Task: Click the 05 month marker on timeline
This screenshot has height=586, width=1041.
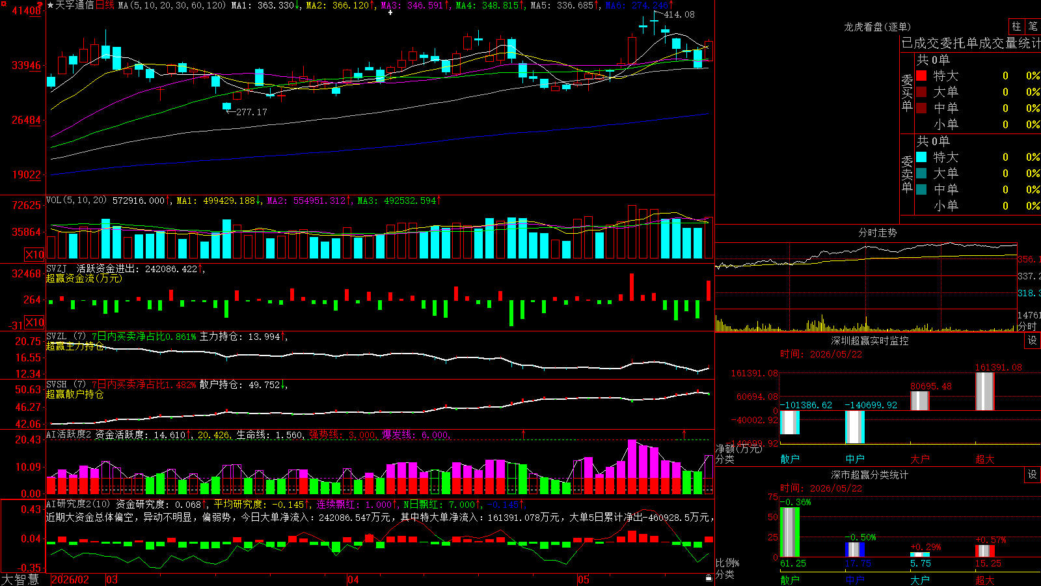Action: [584, 579]
